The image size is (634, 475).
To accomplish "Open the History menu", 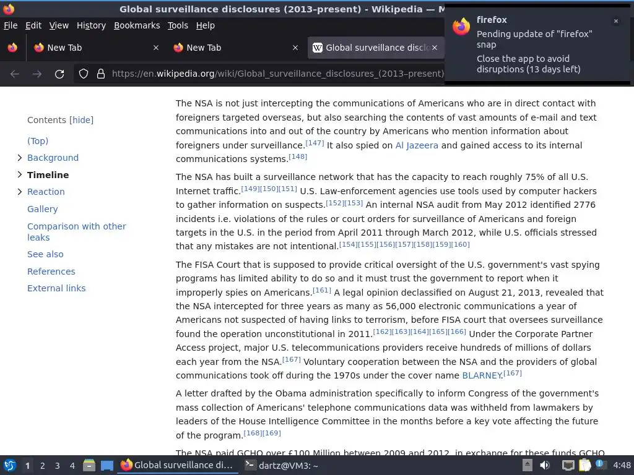I will tap(92, 25).
